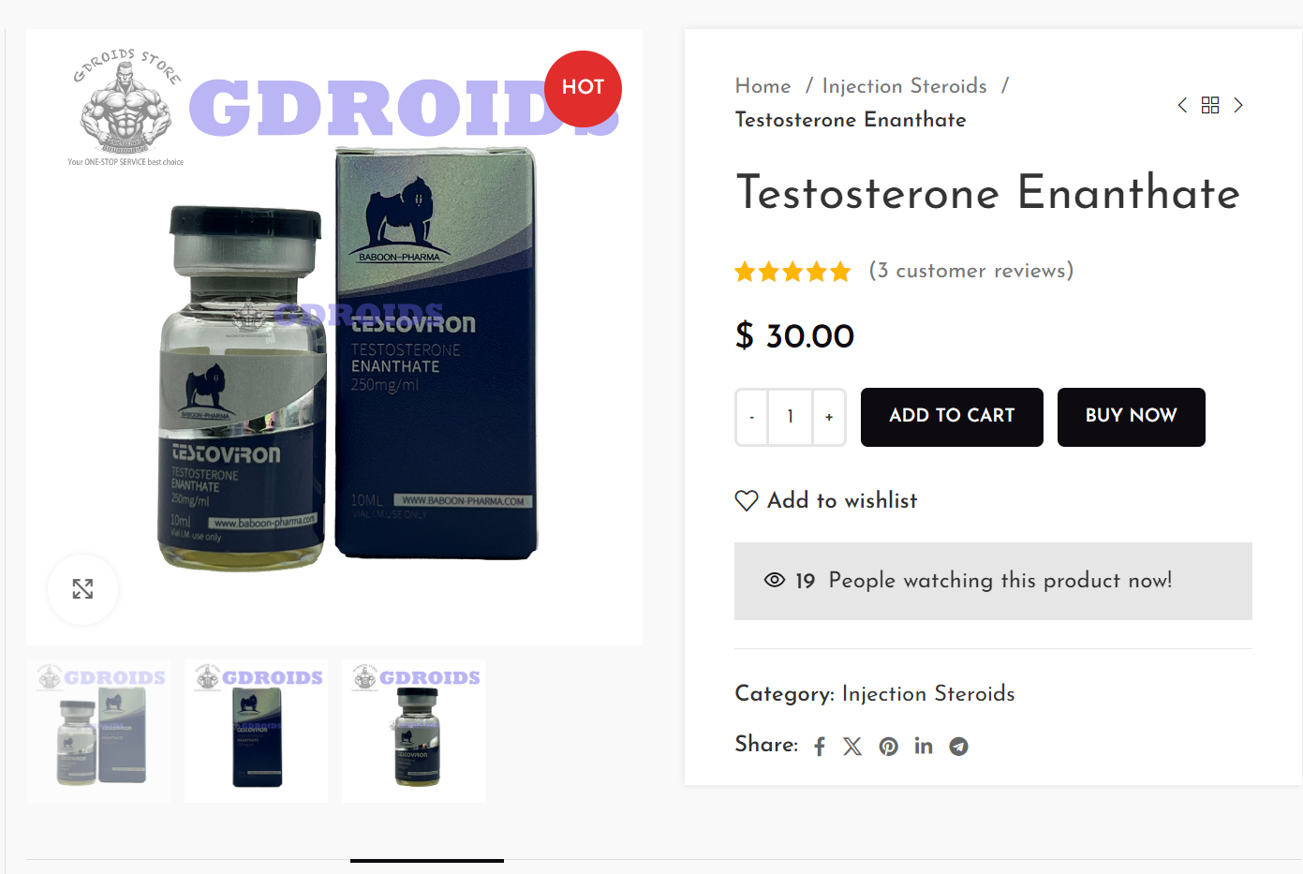The height and width of the screenshot is (874, 1303).
Task: Click the quantity input field
Action: pos(791,417)
